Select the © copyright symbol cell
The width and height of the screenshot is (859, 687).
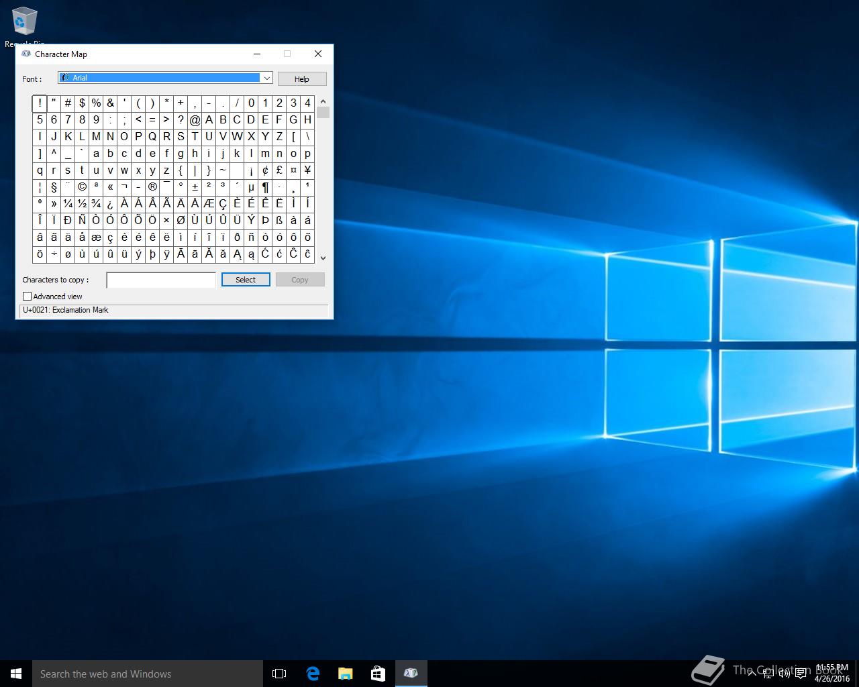pyautogui.click(x=82, y=187)
